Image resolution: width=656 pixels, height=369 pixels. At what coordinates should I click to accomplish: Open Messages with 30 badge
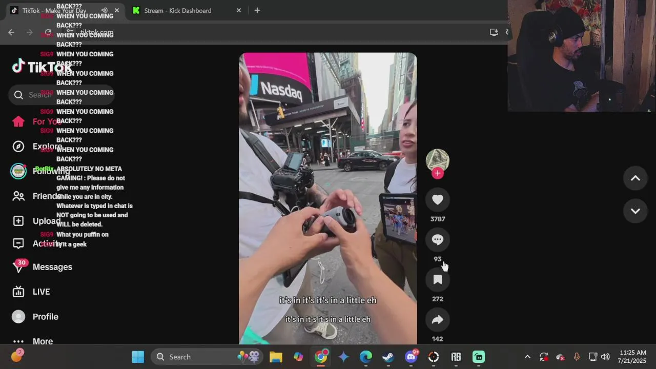42,267
